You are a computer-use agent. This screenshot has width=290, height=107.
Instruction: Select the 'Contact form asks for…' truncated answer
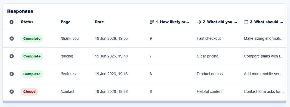[264, 91]
